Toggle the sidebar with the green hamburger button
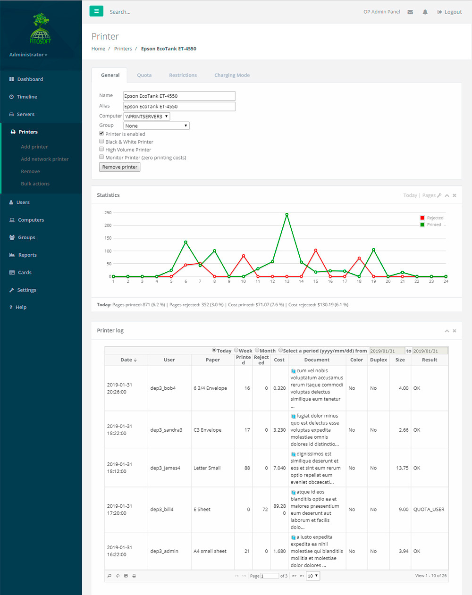This screenshot has width=472, height=595. point(96,11)
